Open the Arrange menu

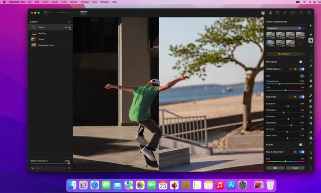(x=85, y=2)
